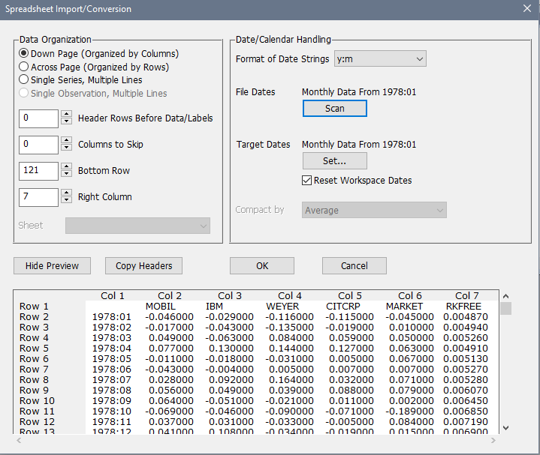The image size is (540, 455).
Task: Confirm import with OK button
Action: [261, 265]
